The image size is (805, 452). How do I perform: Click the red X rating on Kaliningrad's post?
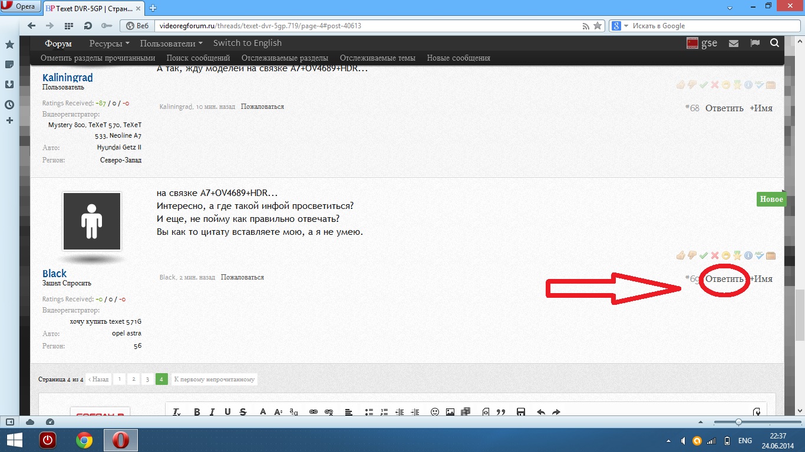714,85
